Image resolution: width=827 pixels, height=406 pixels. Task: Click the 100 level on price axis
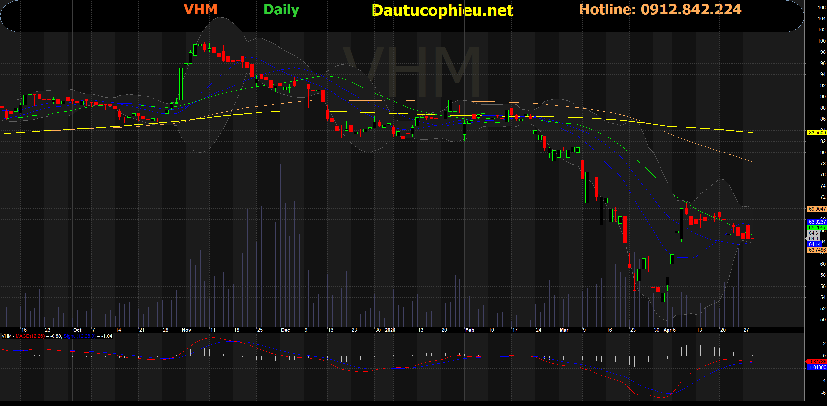[821, 41]
